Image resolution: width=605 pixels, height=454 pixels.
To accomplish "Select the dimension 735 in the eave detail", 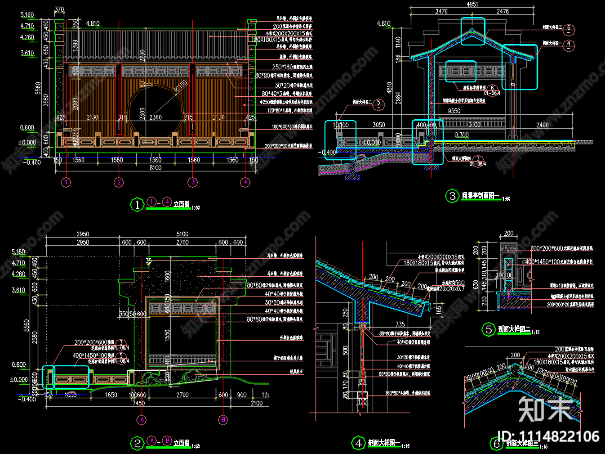I will pyautogui.click(x=400, y=324).
